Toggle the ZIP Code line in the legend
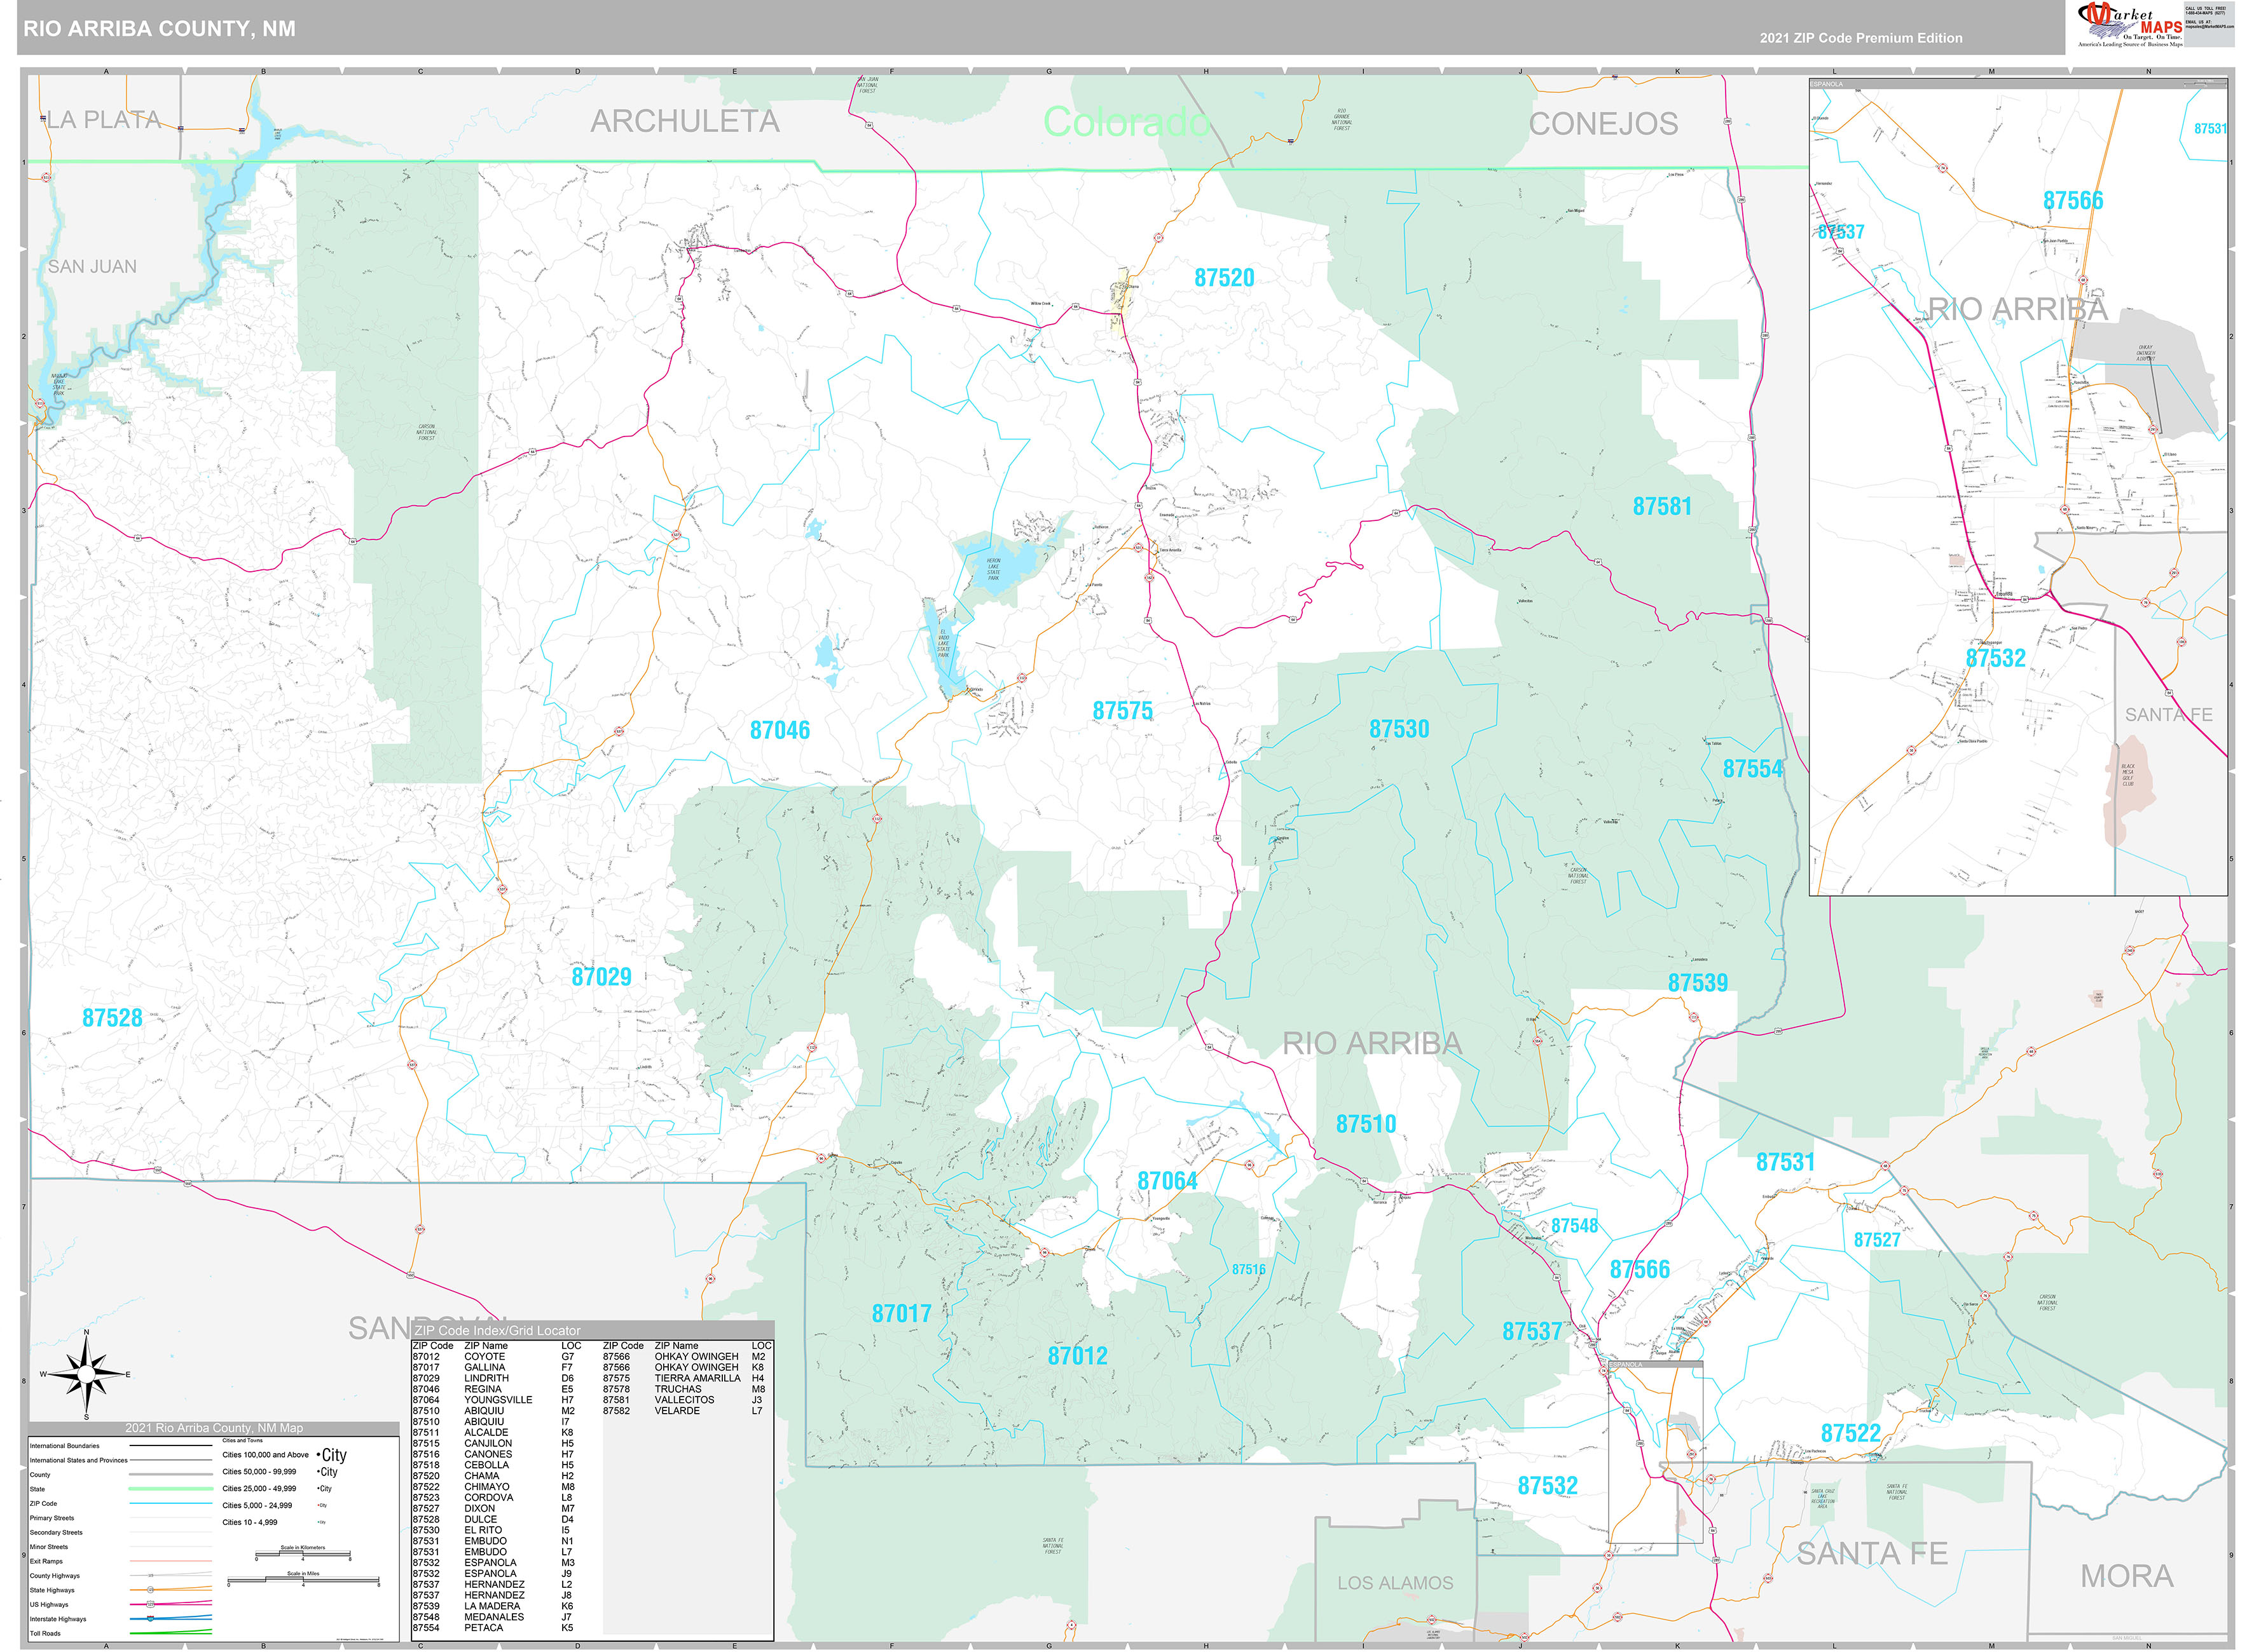This screenshot has width=2254, height=1652. pos(171,1503)
